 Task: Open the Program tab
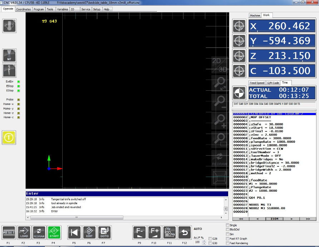(x=39, y=9)
